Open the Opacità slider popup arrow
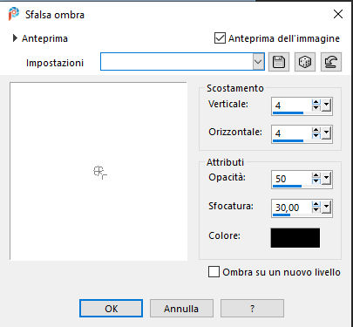The height and width of the screenshot is (327, 353). [326, 178]
